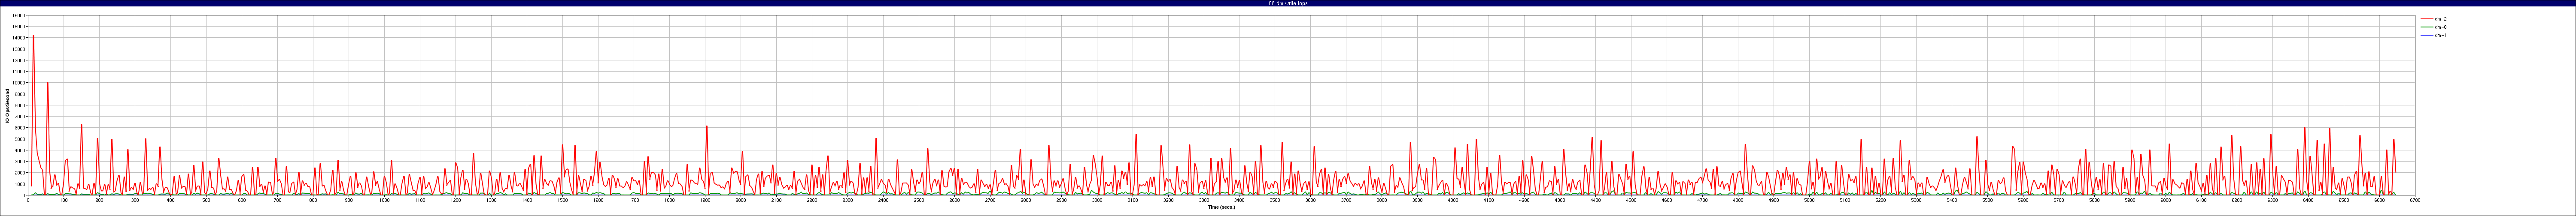
Task: Click the 4000 x-axis tick label
Action: tap(1453, 200)
